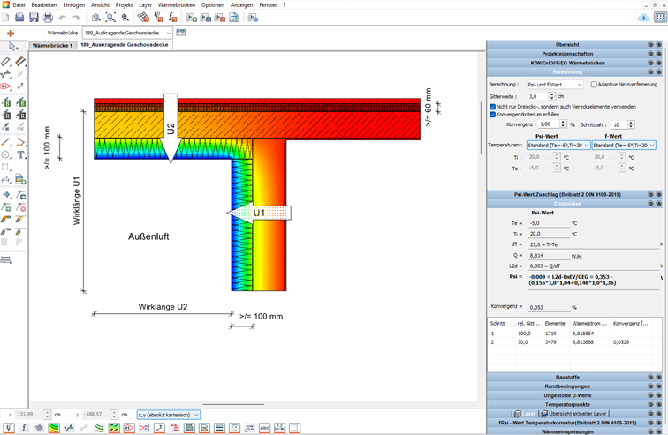Click the Print icon in the toolbar
The image size is (668, 435).
coord(48,18)
